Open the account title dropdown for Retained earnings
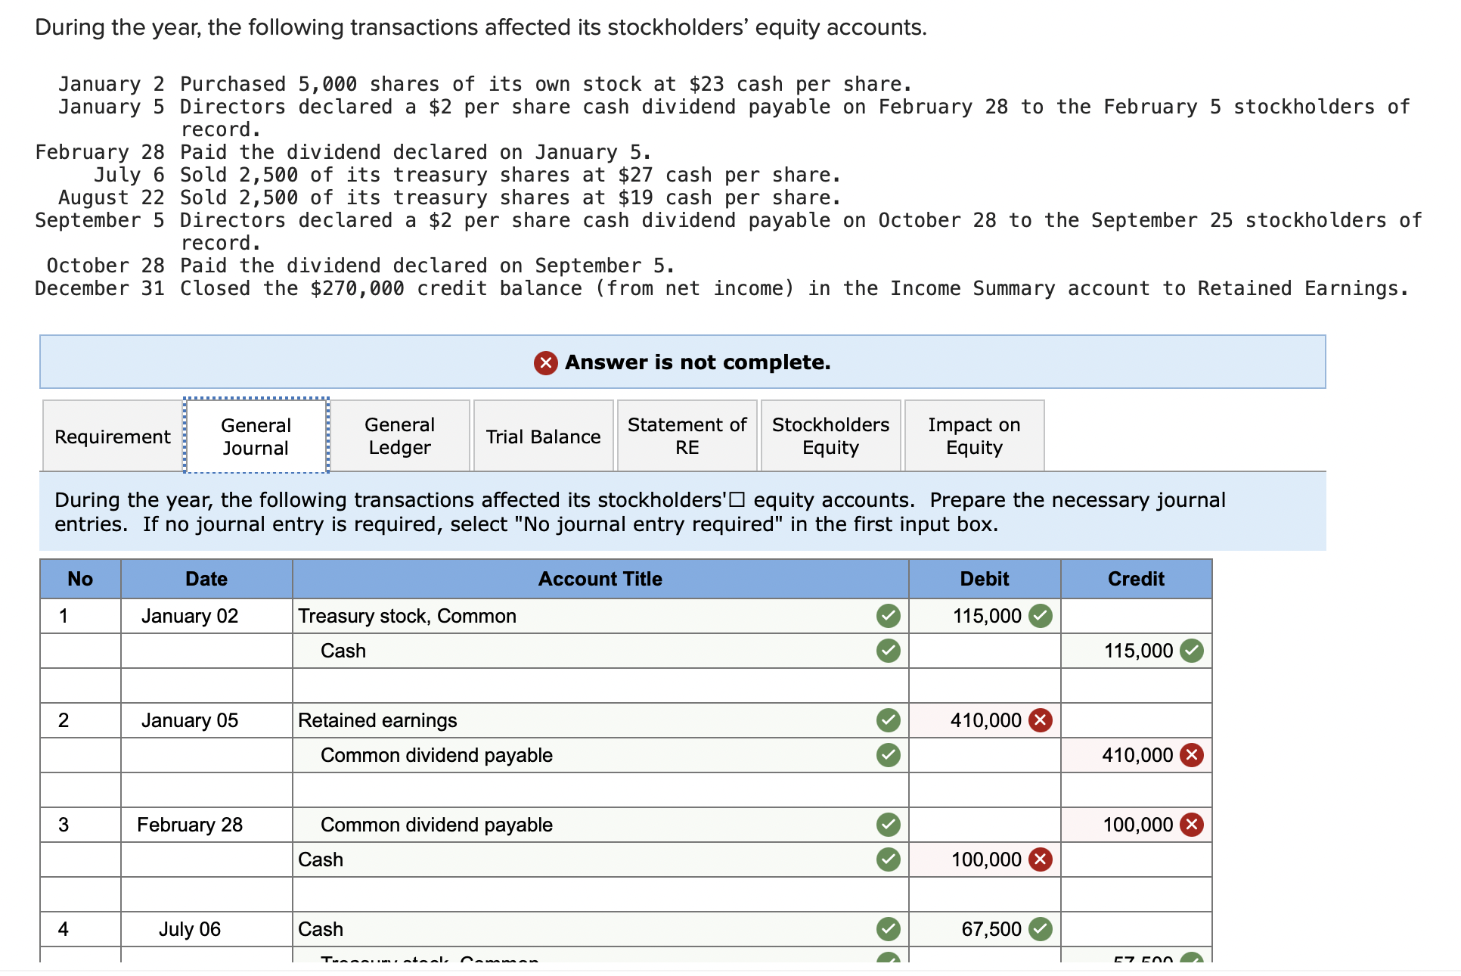Image resolution: width=1461 pixels, height=976 pixels. coord(529,720)
